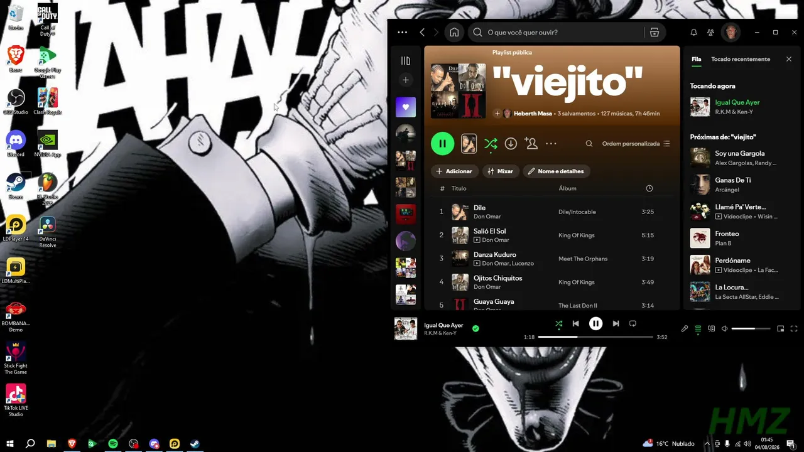Switch to the Fila tab
The image size is (804, 452).
tap(697, 59)
